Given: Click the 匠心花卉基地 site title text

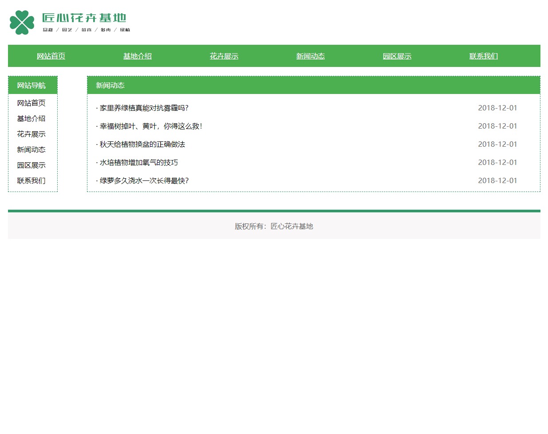Looking at the screenshot, I should 84,18.
